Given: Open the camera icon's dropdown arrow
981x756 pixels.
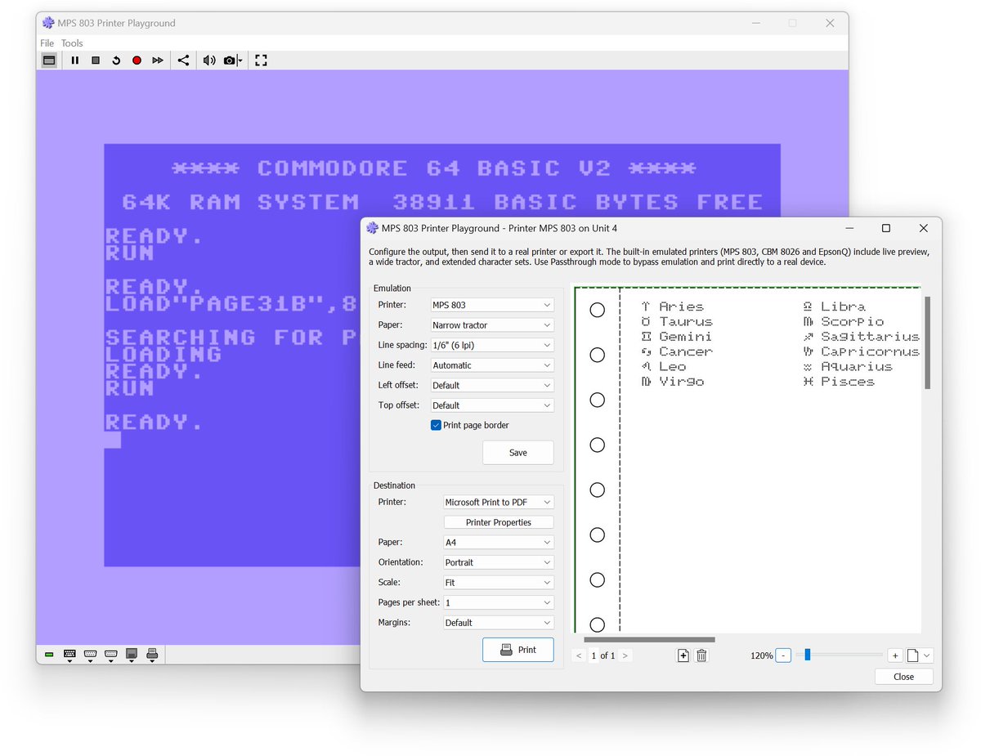Looking at the screenshot, I should [x=240, y=61].
